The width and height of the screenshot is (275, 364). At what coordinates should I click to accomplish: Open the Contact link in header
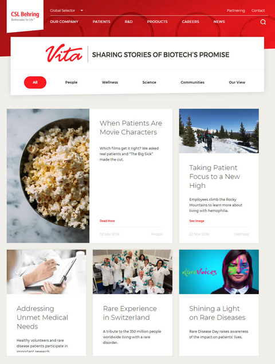click(258, 10)
